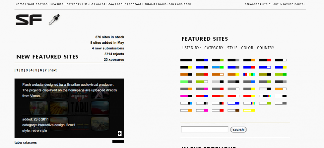324x148 pixels.
Task: Click the SF logo
Action: [x=28, y=20]
